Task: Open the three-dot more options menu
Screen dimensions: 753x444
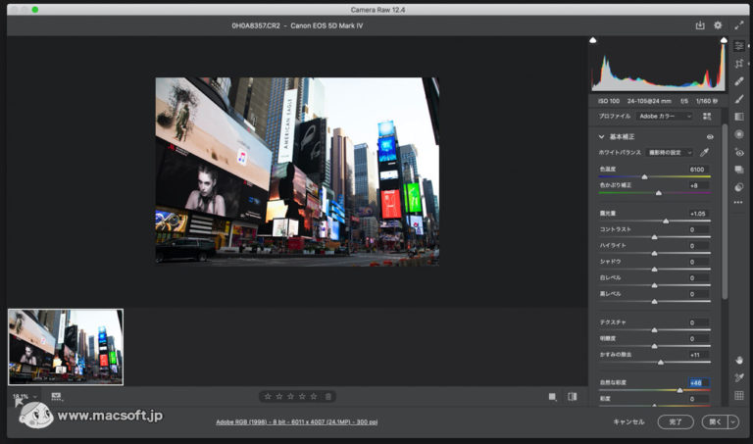Action: tap(738, 203)
